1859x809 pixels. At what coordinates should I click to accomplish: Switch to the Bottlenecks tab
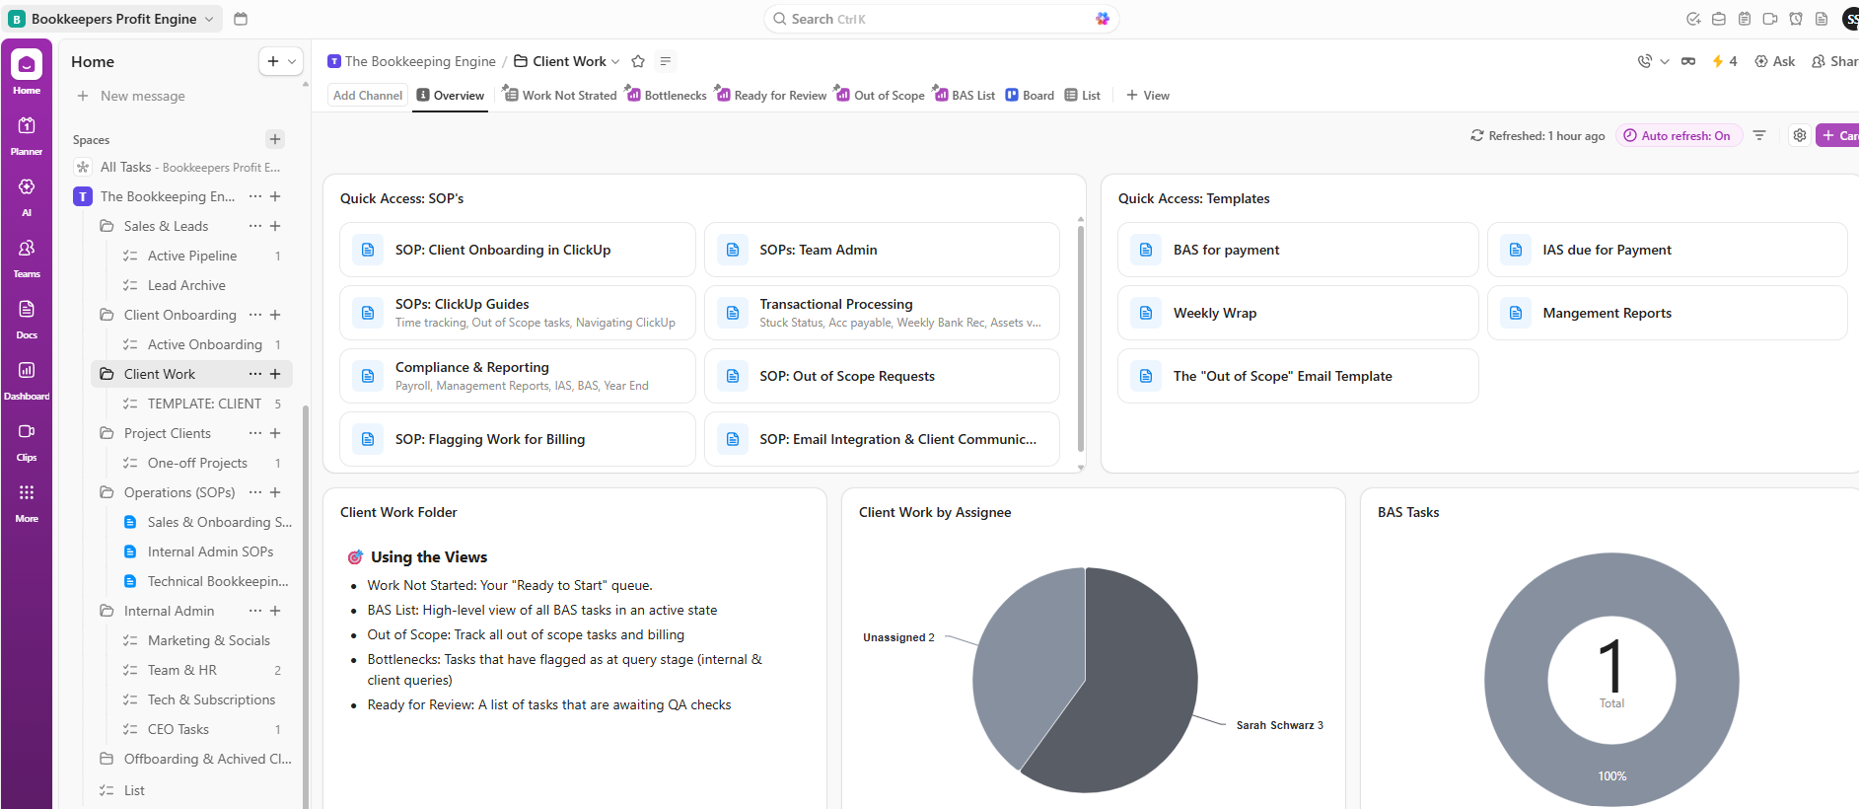tap(667, 96)
